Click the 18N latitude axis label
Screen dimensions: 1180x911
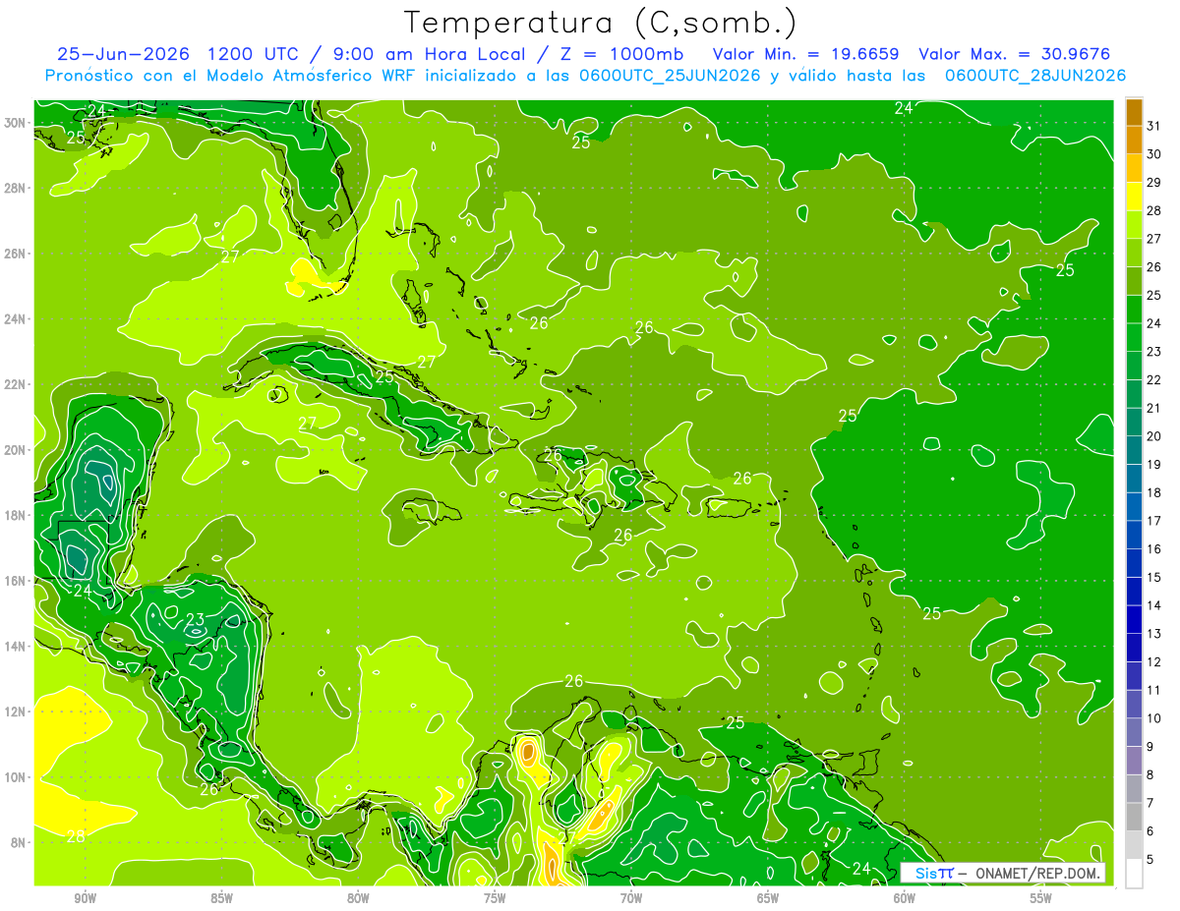pos(17,515)
